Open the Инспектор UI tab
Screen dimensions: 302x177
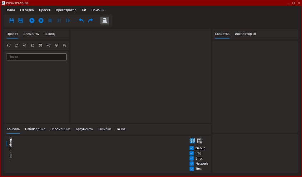(x=245, y=34)
